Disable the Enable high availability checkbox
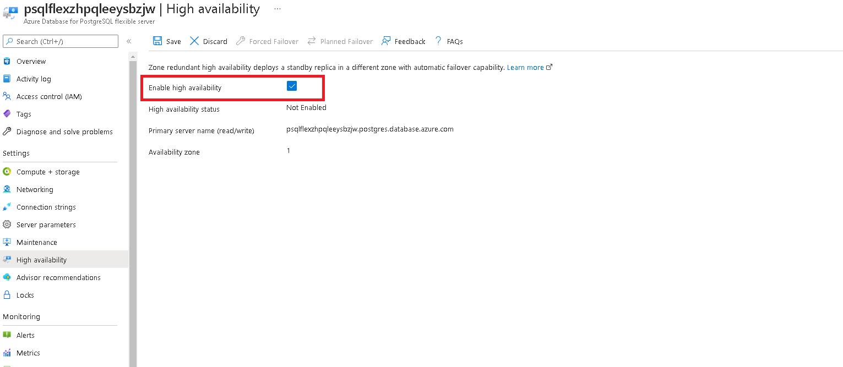The image size is (843, 367). coord(291,86)
